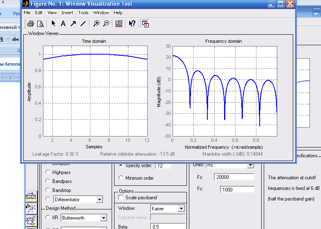Activate the Zoom In tool
321x229 pixels.
(x=96, y=24)
